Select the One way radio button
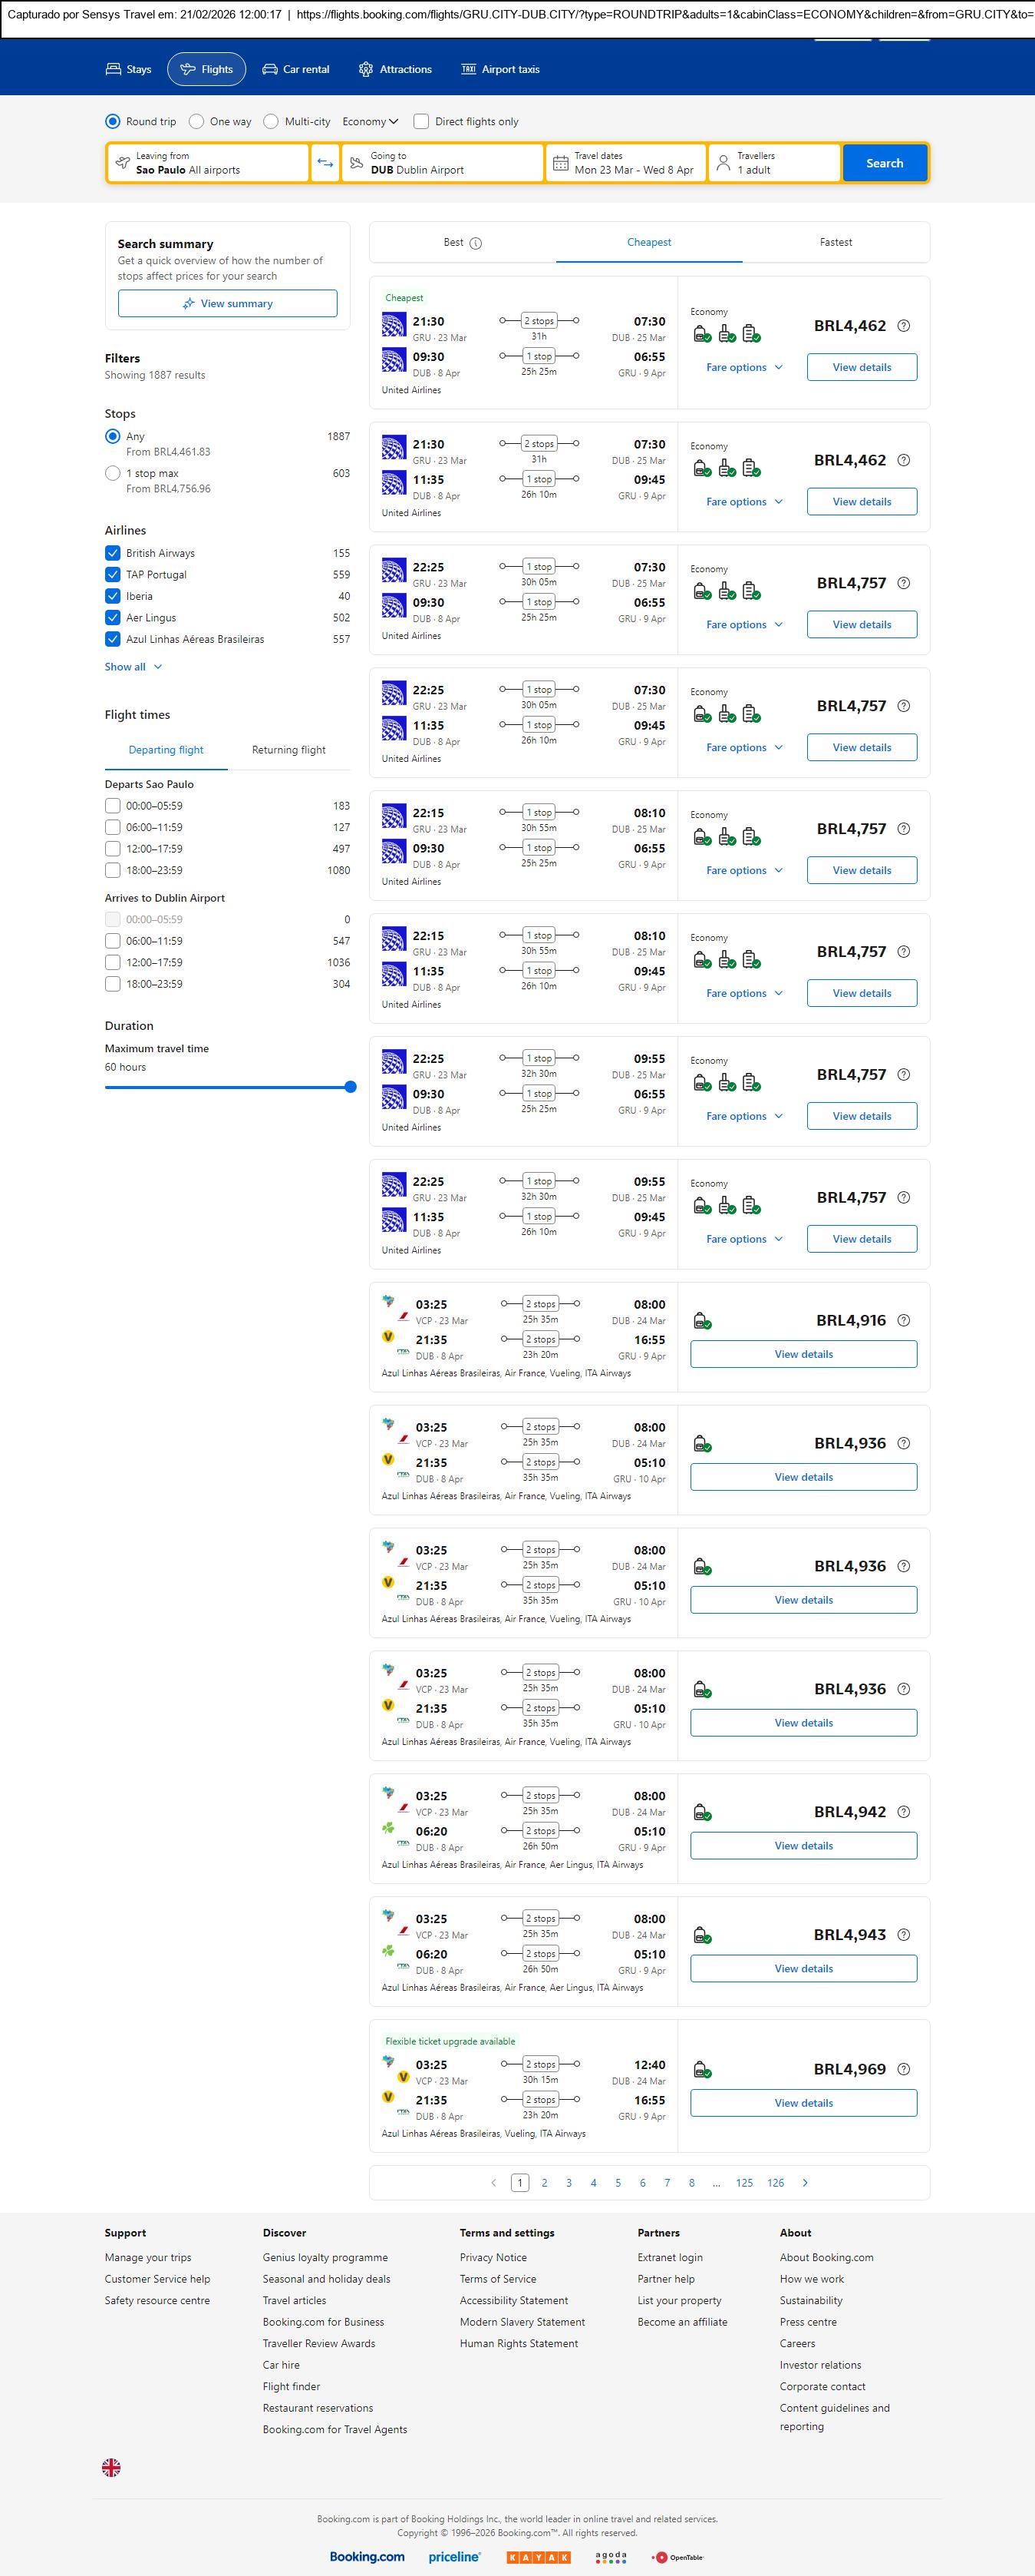The width and height of the screenshot is (1035, 2576). coord(197,122)
